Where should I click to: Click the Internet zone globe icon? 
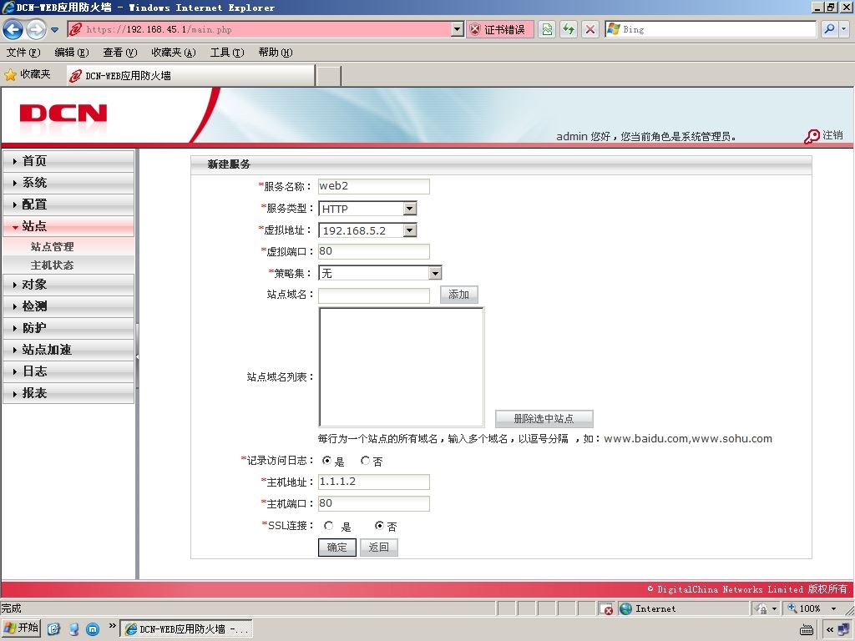[626, 608]
